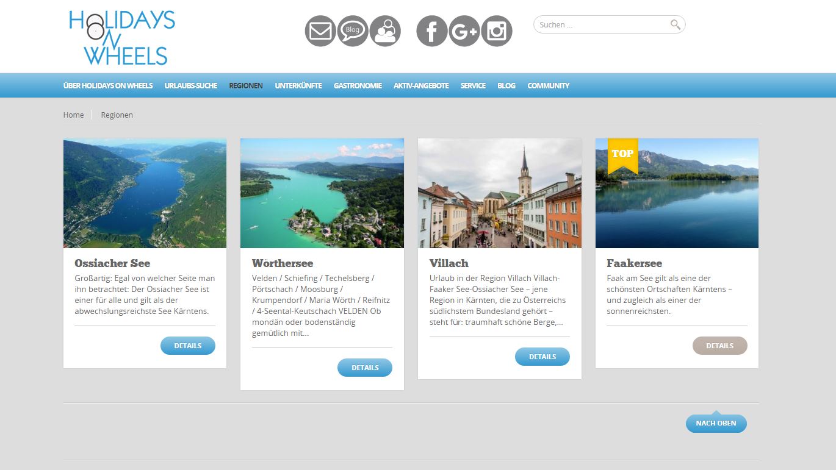Image resolution: width=836 pixels, height=470 pixels.
Task: Open the Ossiacher See photo
Action: (145, 193)
